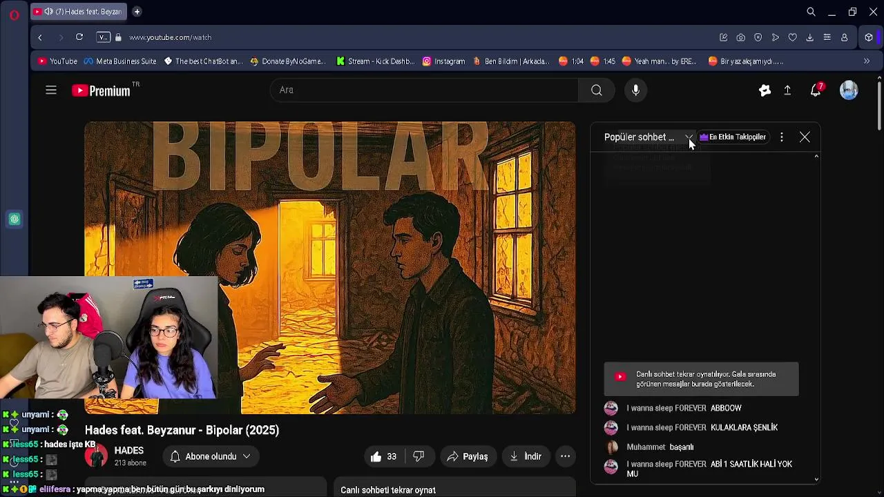The height and width of the screenshot is (497, 884).
Task: Open YouTube guide hamburger menu
Action: click(x=51, y=90)
